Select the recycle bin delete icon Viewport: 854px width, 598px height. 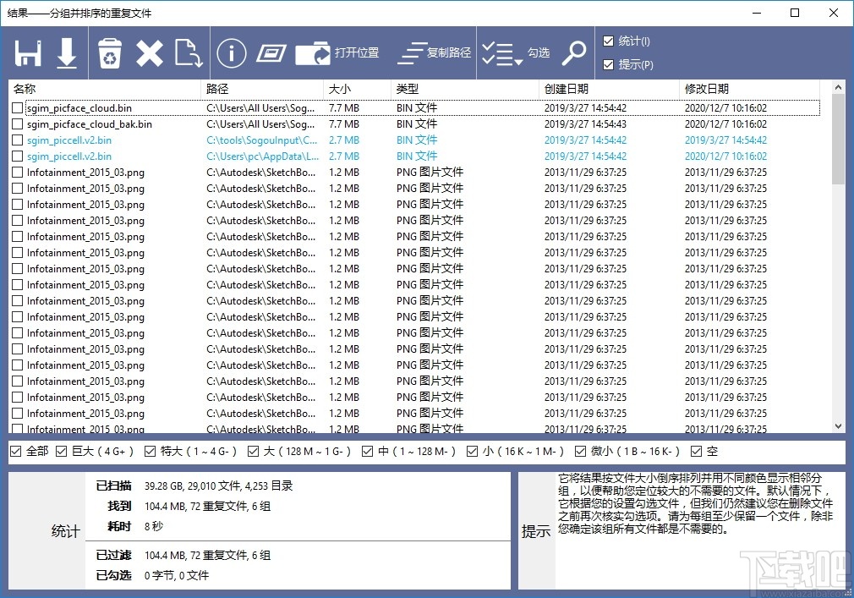109,52
